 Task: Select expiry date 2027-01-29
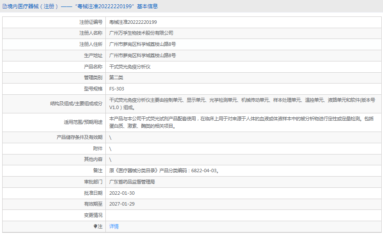click(122, 204)
